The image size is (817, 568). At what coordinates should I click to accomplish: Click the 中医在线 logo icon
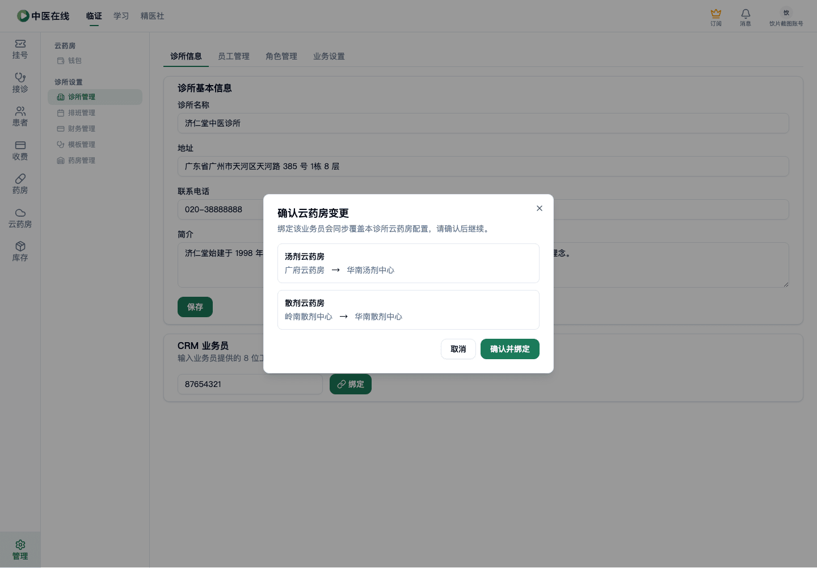pos(23,16)
